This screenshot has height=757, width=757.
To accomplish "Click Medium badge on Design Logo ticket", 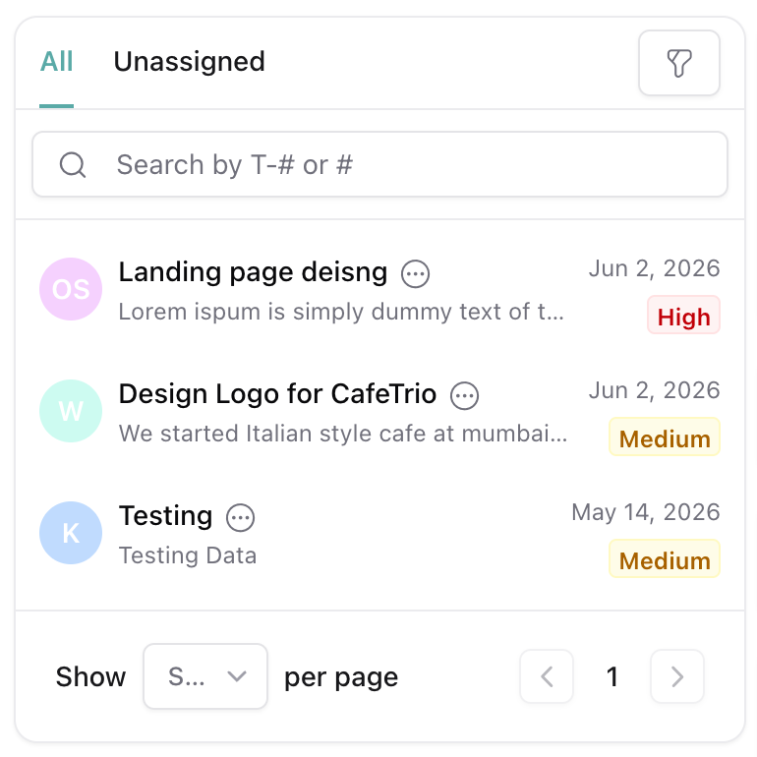I will point(665,437).
